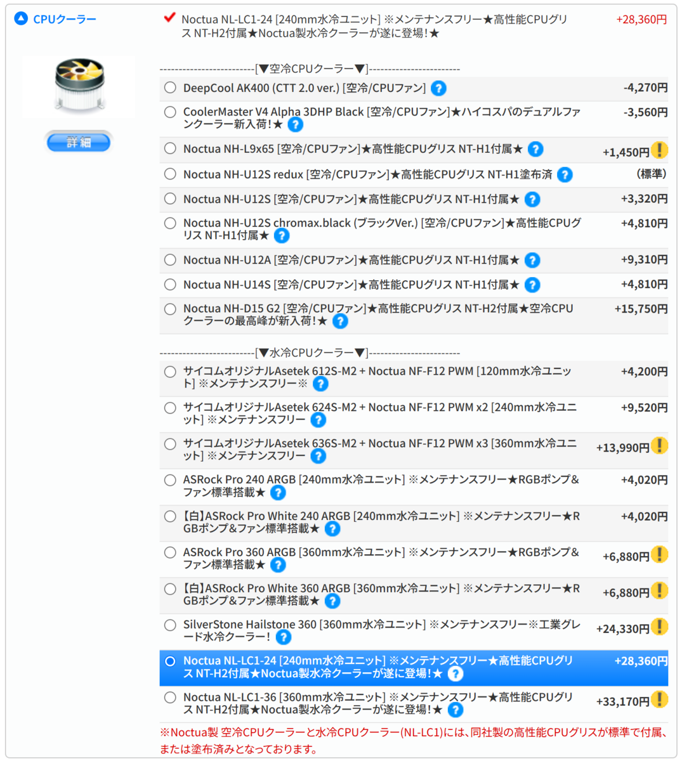Open help icon for Asetek 624S-M2
This screenshot has width=682, height=761.
coord(318,420)
